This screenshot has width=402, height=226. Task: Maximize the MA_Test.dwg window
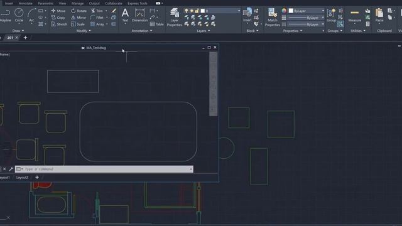click(209, 48)
